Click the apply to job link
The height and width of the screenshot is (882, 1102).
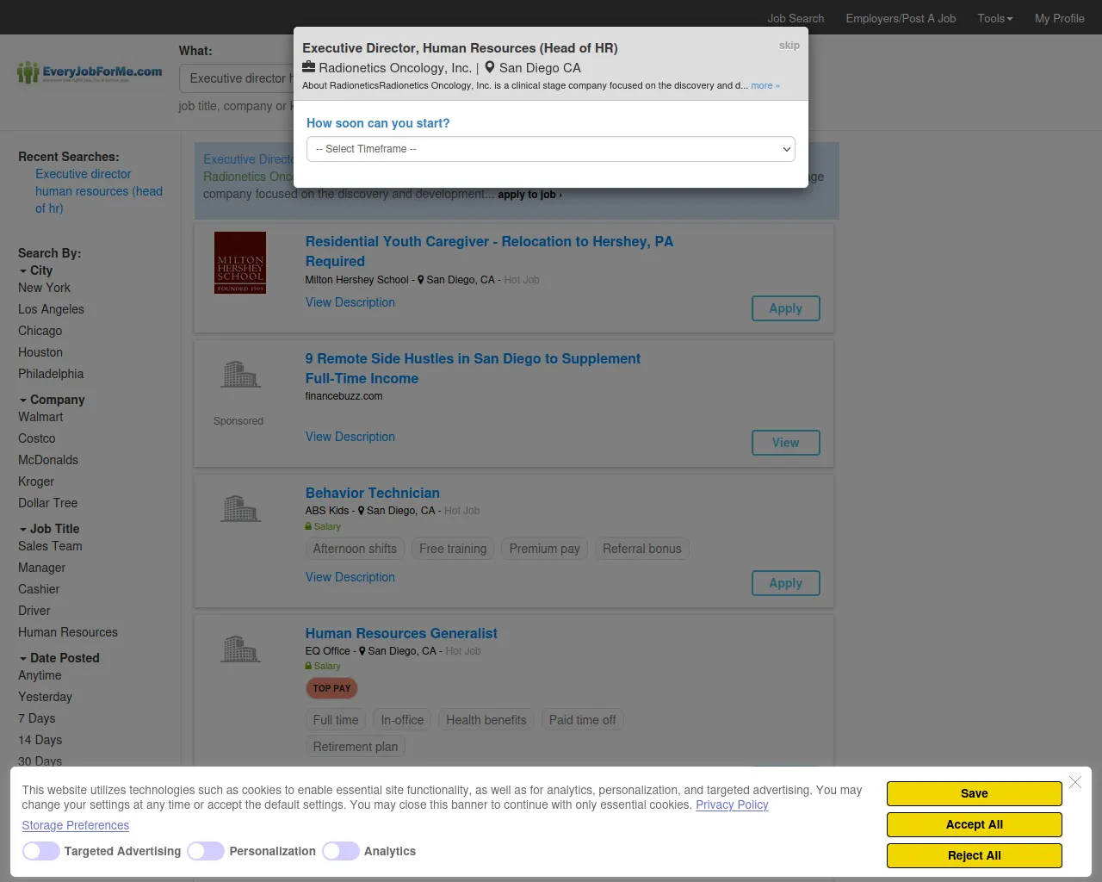coord(529,195)
